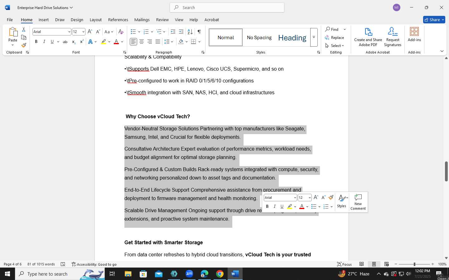This screenshot has height=280, width=449.
Task: Click the Format Painter brush in Clipboard
Action: [24, 45]
